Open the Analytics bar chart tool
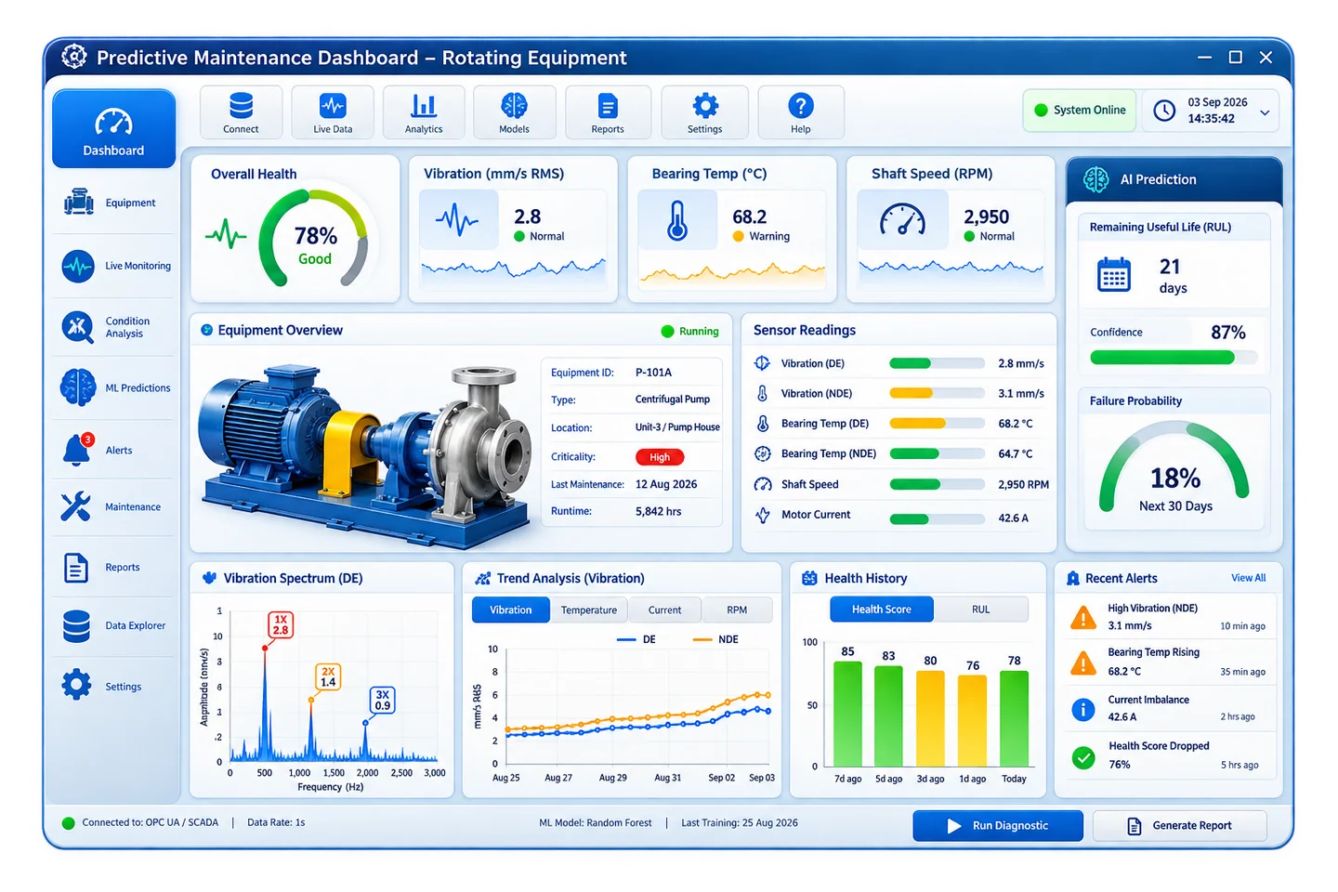 [424, 112]
